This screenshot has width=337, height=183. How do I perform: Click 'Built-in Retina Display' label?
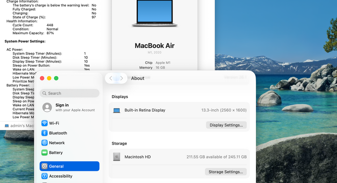[x=145, y=110]
